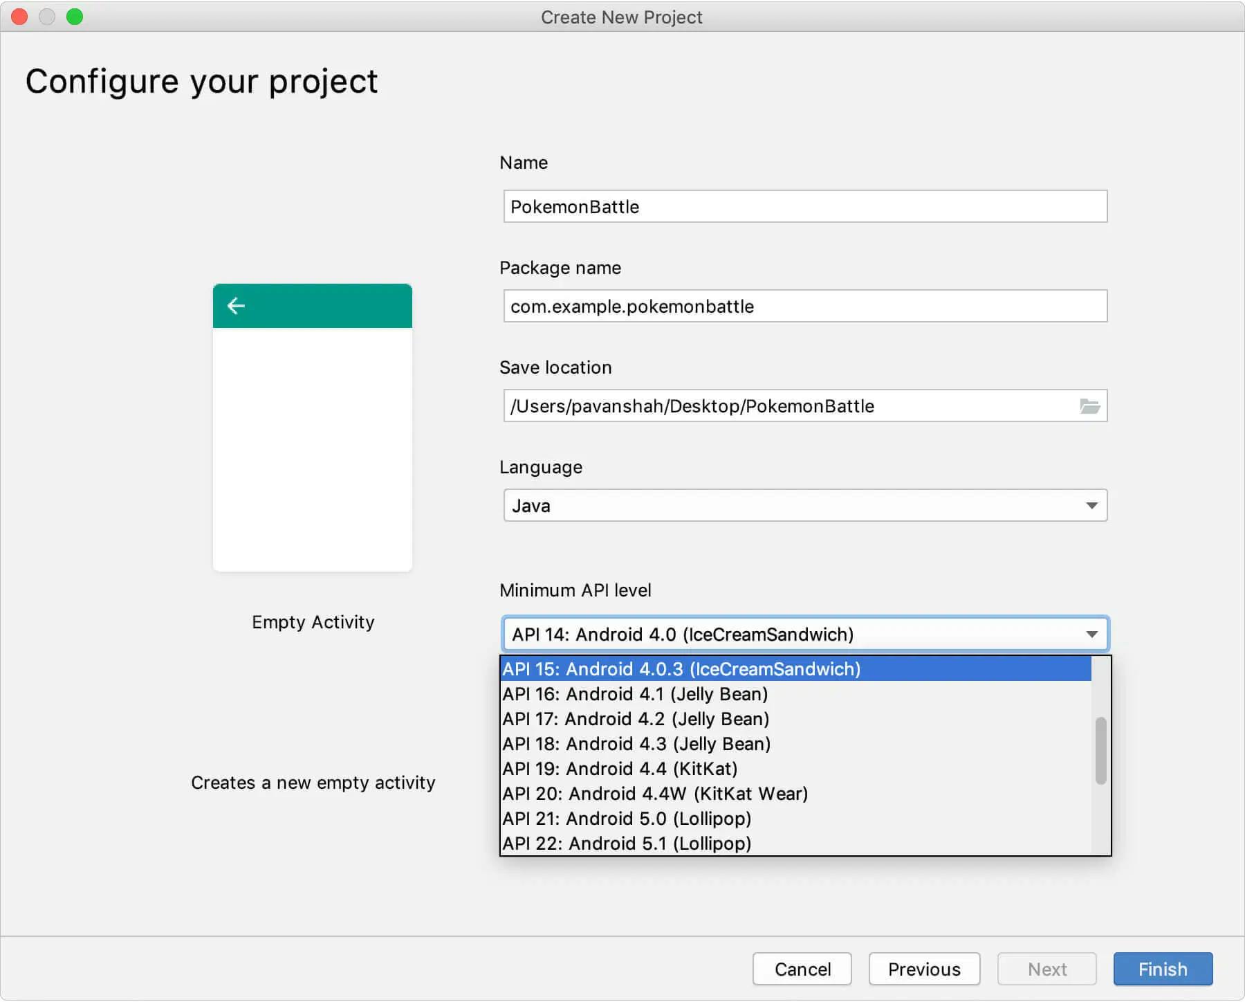The width and height of the screenshot is (1245, 1002).
Task: Click the Previous button
Action: click(924, 969)
